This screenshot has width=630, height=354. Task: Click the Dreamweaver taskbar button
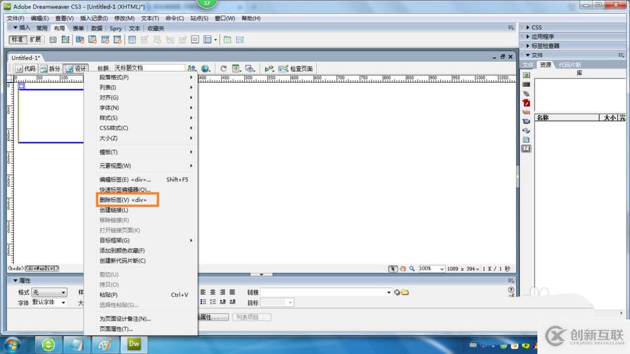tap(134, 345)
